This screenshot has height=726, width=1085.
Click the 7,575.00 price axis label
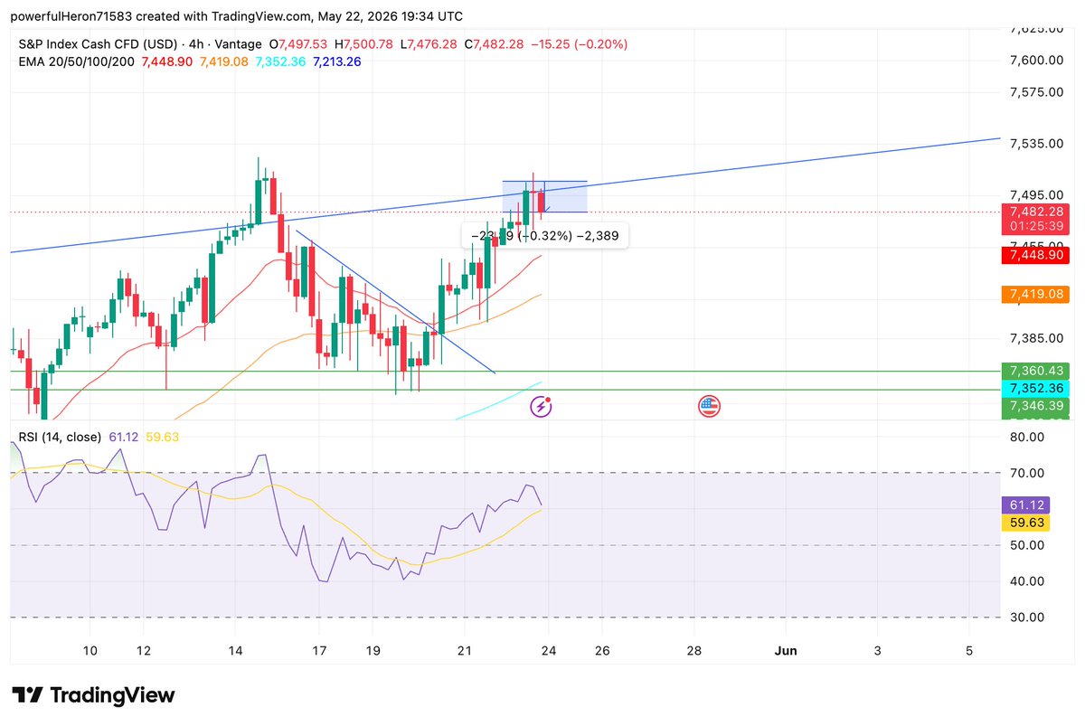[1035, 92]
